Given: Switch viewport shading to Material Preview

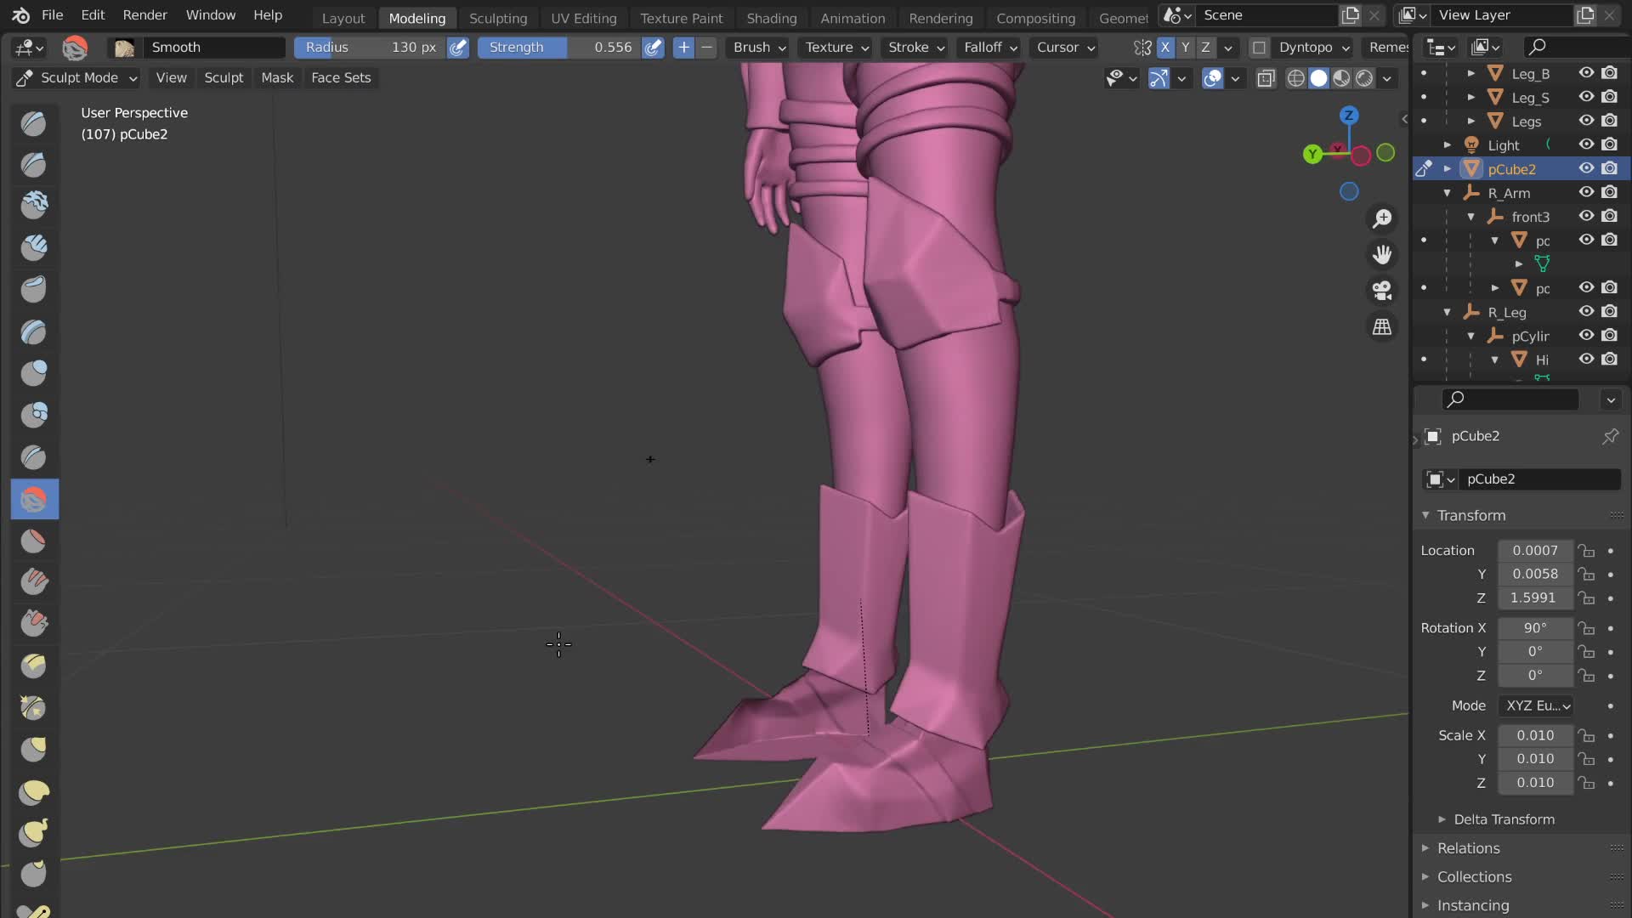Looking at the screenshot, I should point(1341,78).
